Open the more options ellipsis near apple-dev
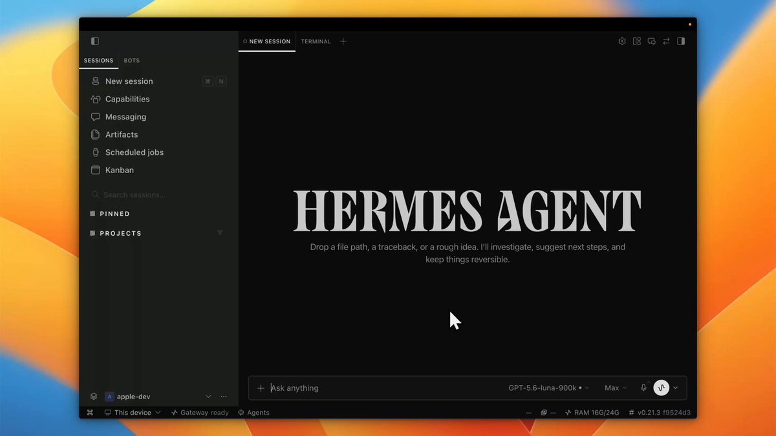The width and height of the screenshot is (776, 436). tap(224, 397)
